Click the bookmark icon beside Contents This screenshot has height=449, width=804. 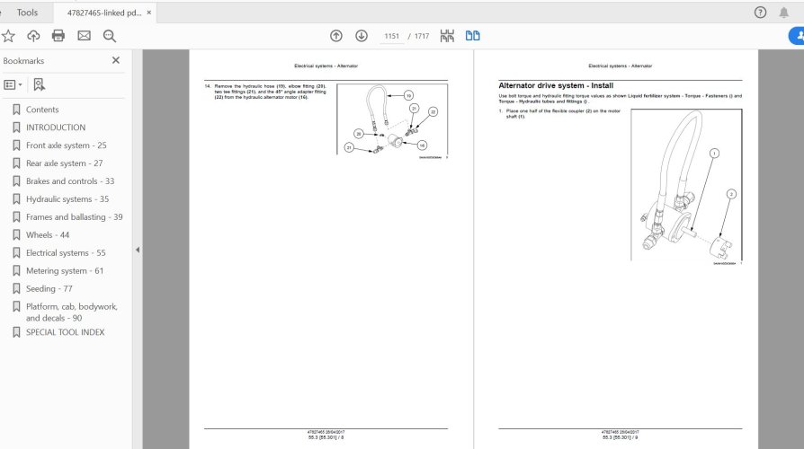tap(16, 110)
